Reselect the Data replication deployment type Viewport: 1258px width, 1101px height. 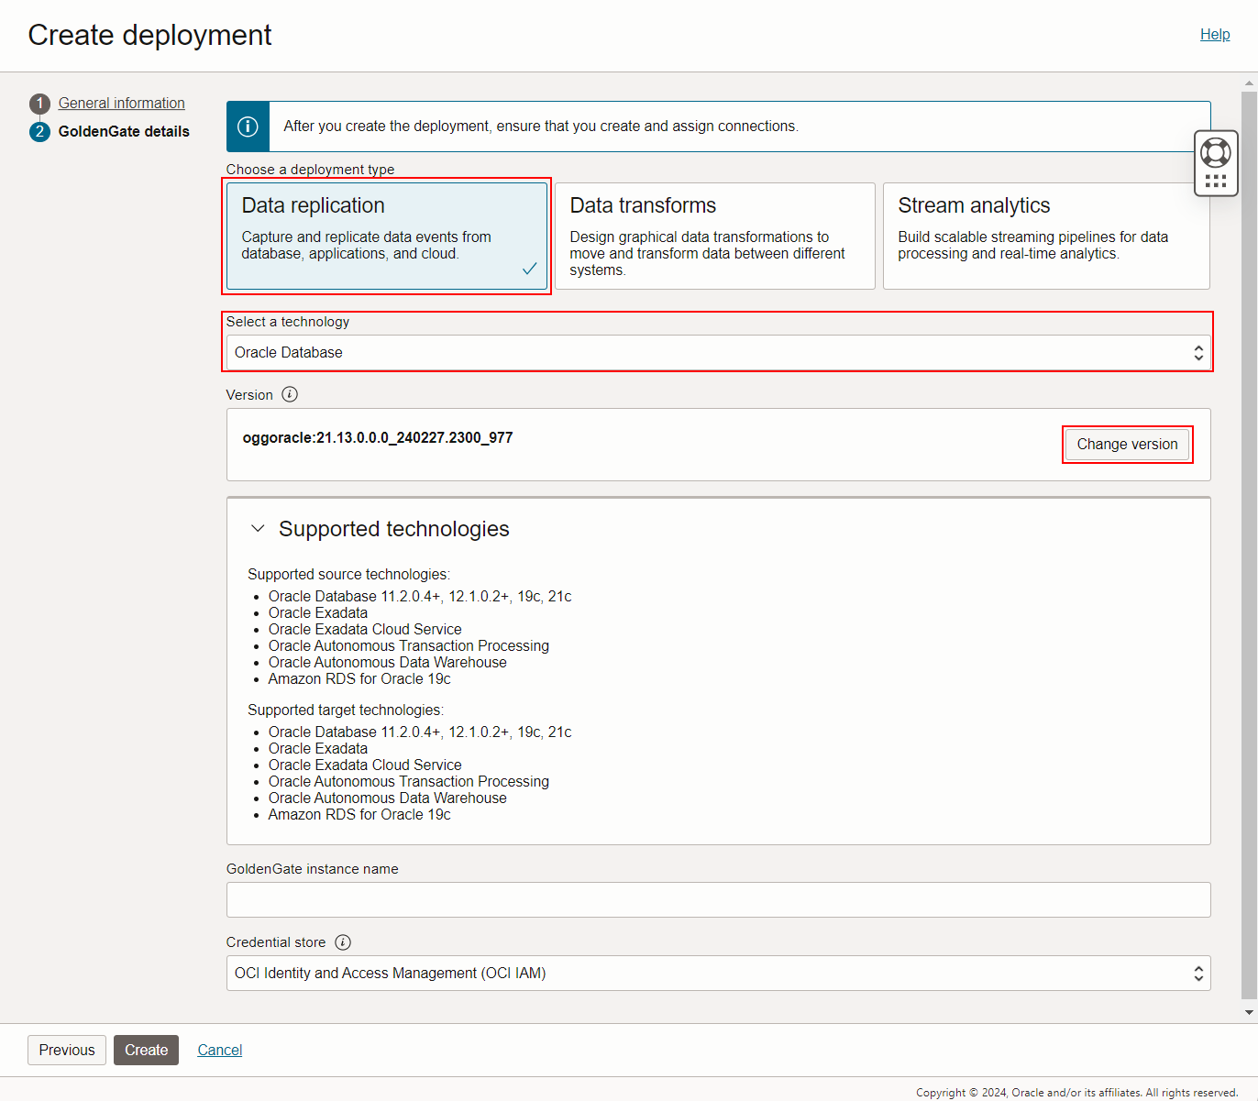click(x=386, y=236)
